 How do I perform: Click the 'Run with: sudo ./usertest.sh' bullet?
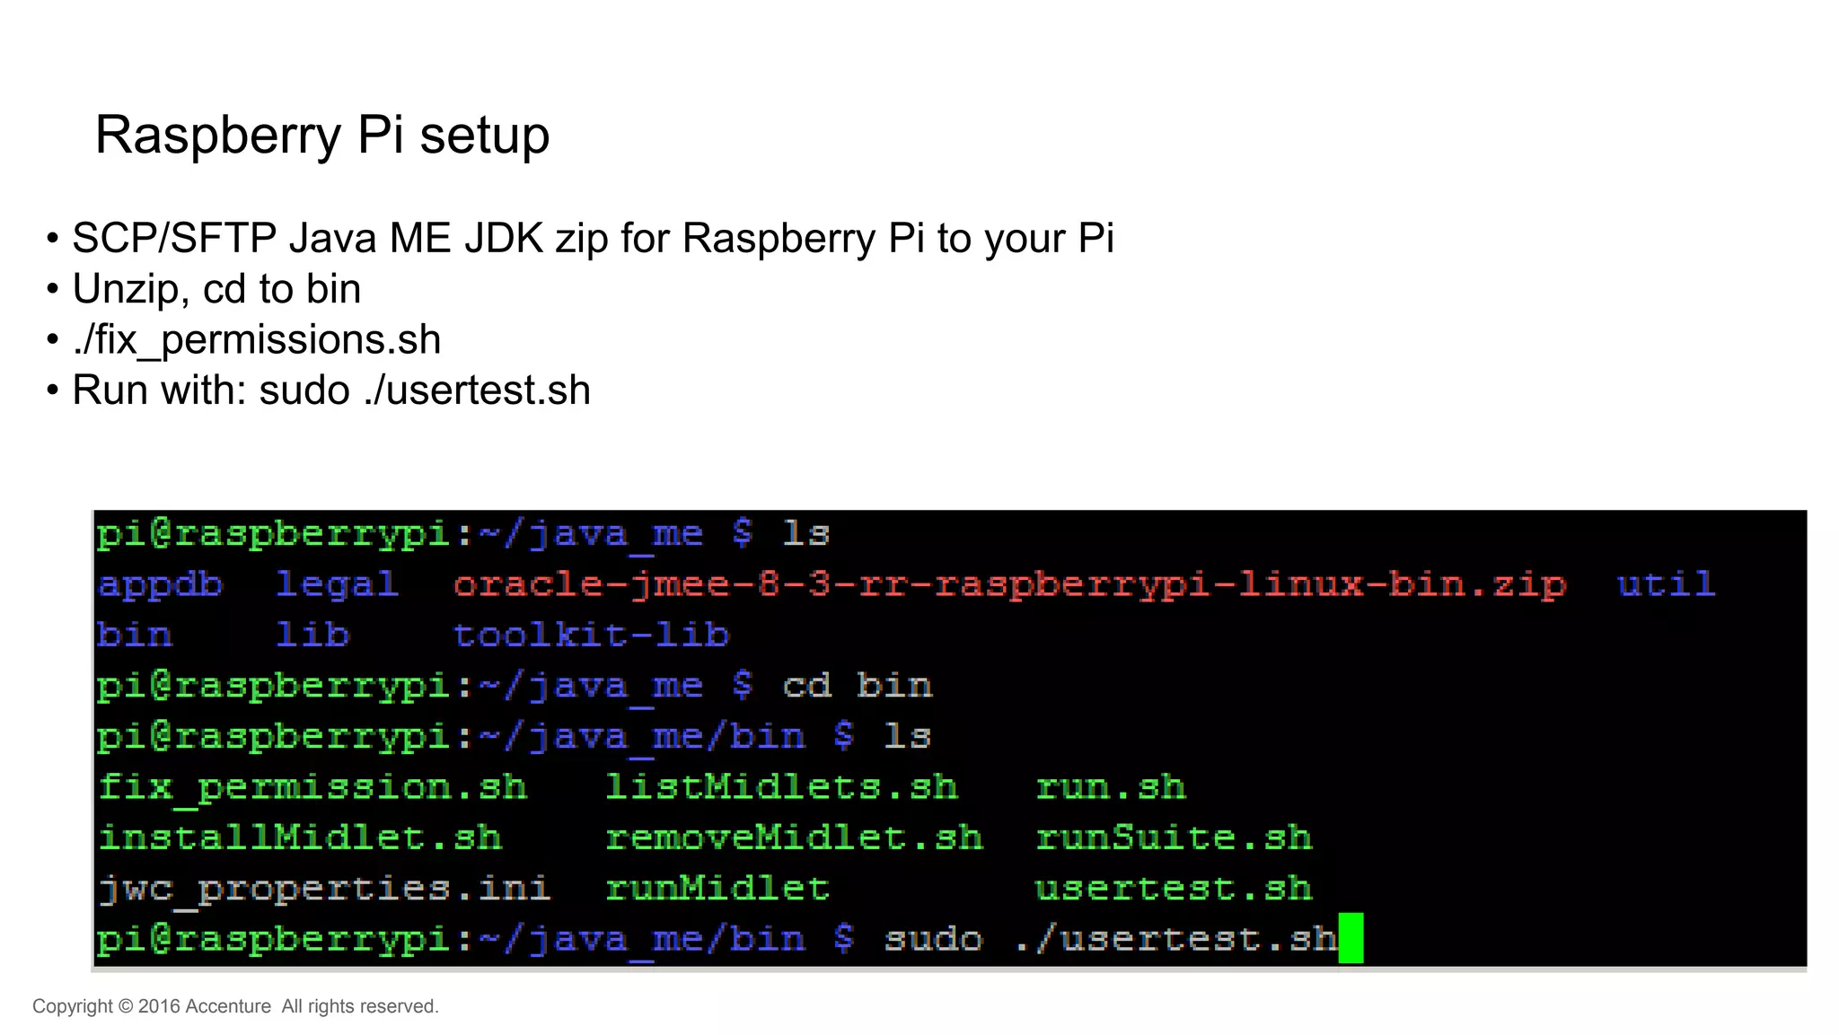click(331, 390)
